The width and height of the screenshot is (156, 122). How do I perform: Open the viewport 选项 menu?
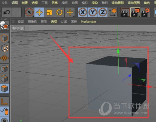pyautogui.click(x=54, y=22)
